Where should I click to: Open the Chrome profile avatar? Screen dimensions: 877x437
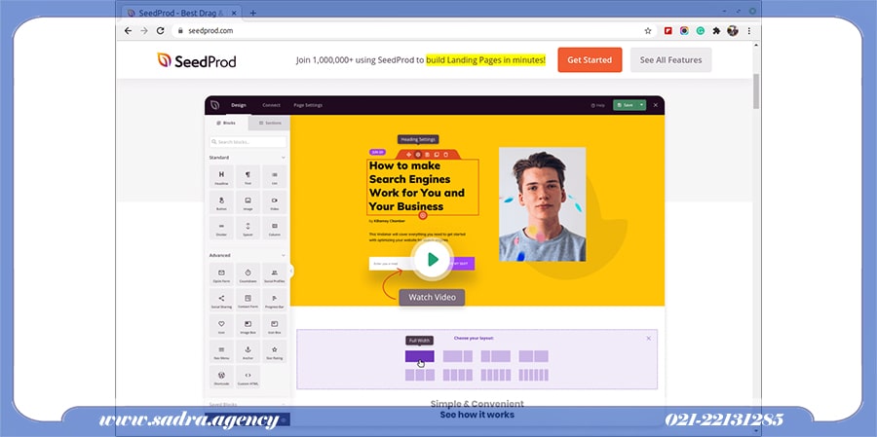[732, 31]
